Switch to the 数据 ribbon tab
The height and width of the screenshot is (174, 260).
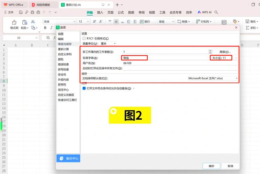pyautogui.click(x=131, y=13)
